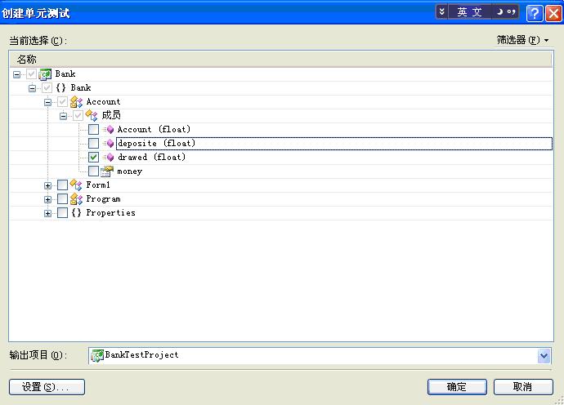
Task: Click the BankTestProject project icon
Action: point(97,355)
